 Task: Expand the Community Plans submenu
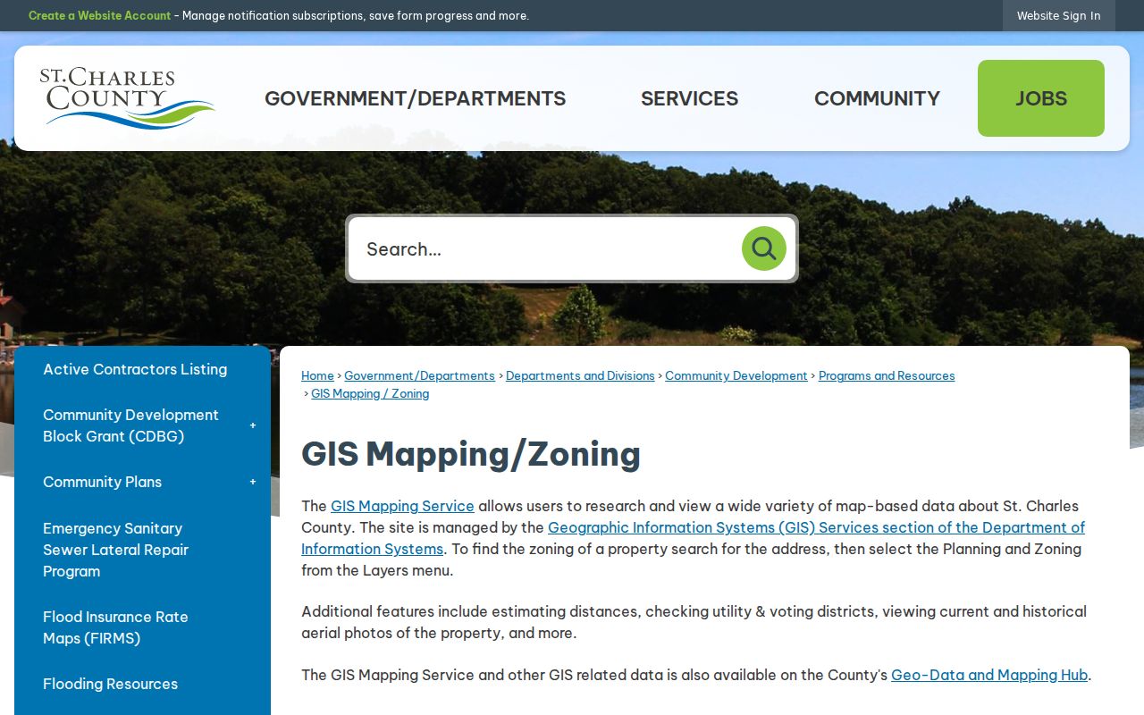click(253, 482)
